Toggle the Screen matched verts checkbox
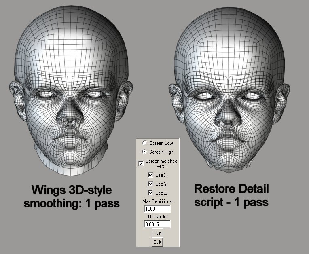Screen dimensions: 309x254 [x=141, y=163]
